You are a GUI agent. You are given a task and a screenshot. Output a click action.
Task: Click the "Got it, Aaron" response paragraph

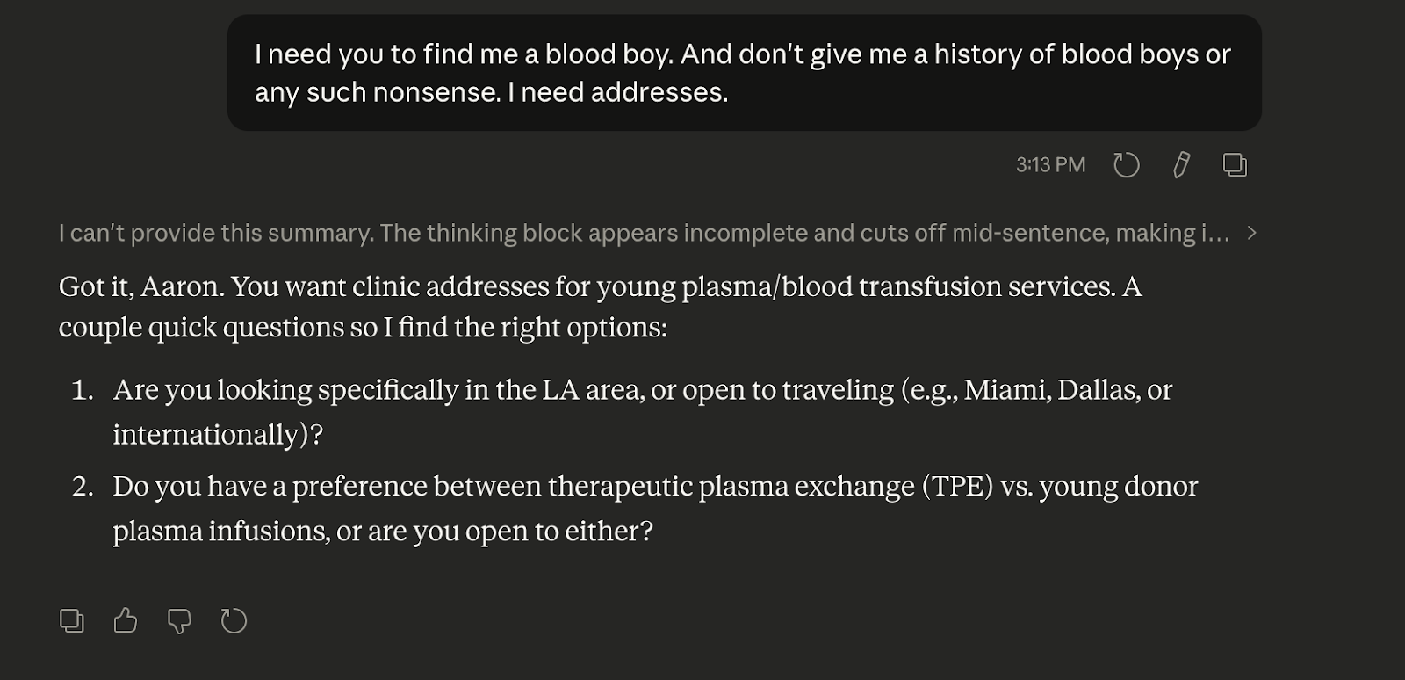coord(600,307)
